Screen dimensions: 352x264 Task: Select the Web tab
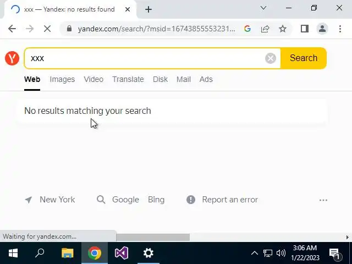pyautogui.click(x=32, y=79)
